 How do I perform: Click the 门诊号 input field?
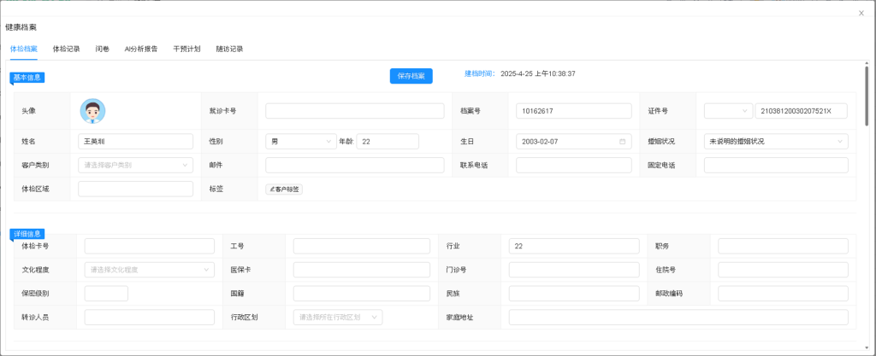pyautogui.click(x=574, y=270)
